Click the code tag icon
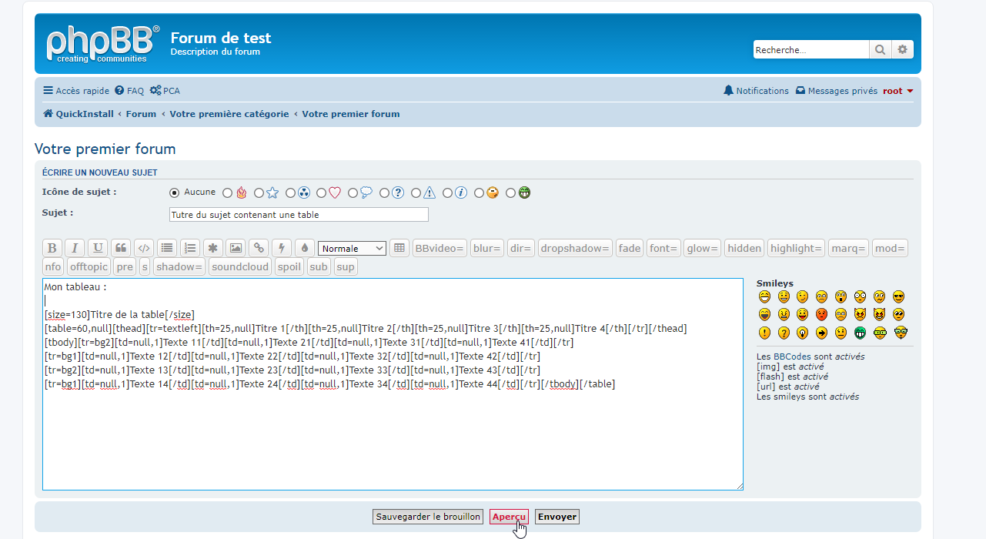 [143, 248]
